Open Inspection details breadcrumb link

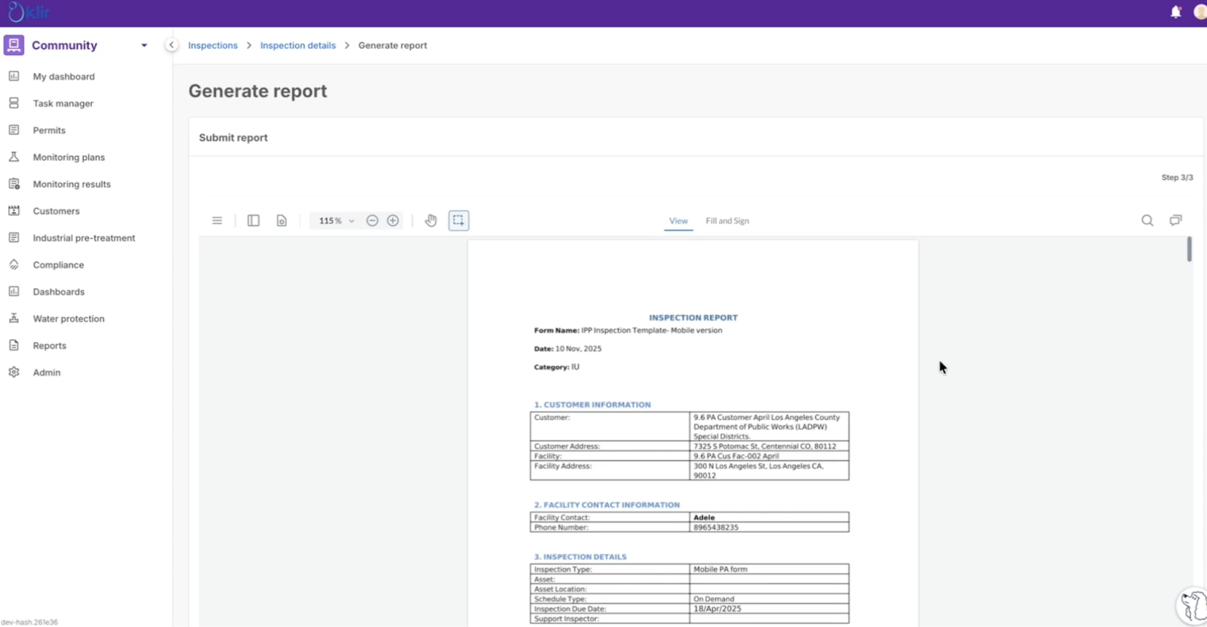point(298,45)
